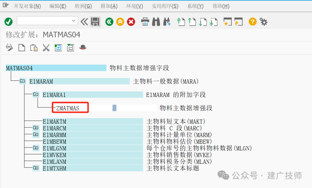Go to Previous Page icon
Viewport: 312px width, 188px height.
click(x=192, y=21)
